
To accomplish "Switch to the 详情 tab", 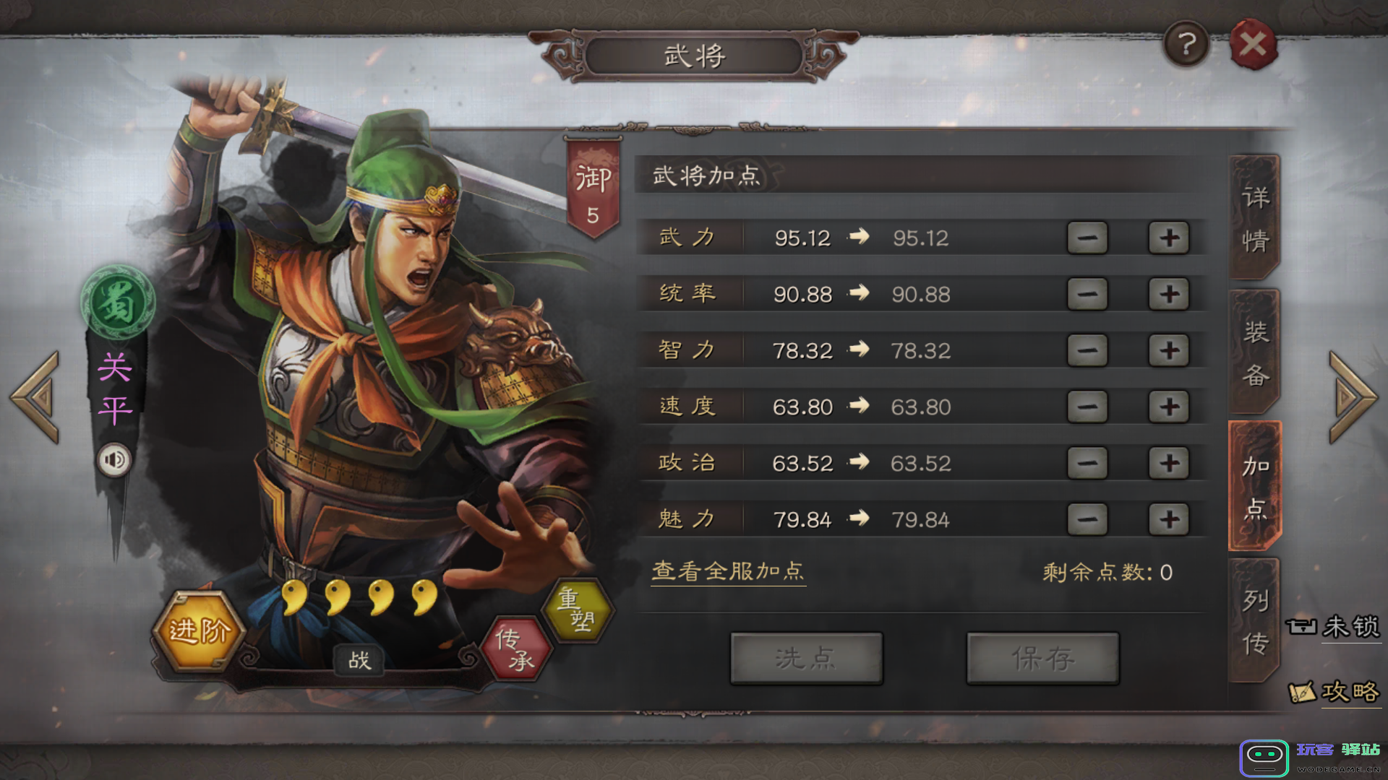I will click(x=1255, y=218).
